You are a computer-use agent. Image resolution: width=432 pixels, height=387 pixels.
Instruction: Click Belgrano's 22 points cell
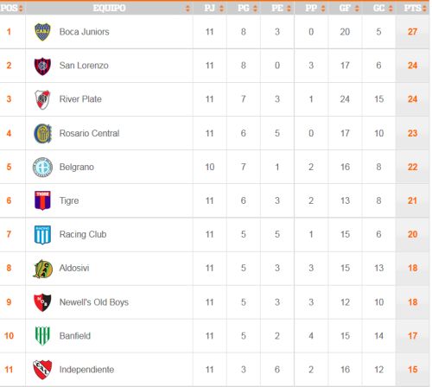click(x=412, y=167)
